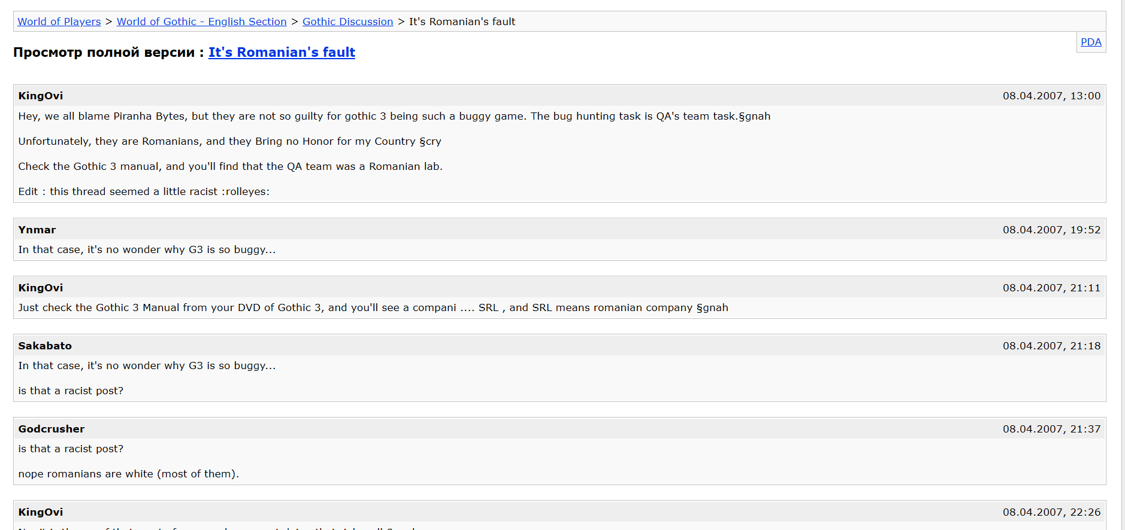The image size is (1125, 530).
Task: Select KingOvi's username in the first post
Action: point(41,96)
